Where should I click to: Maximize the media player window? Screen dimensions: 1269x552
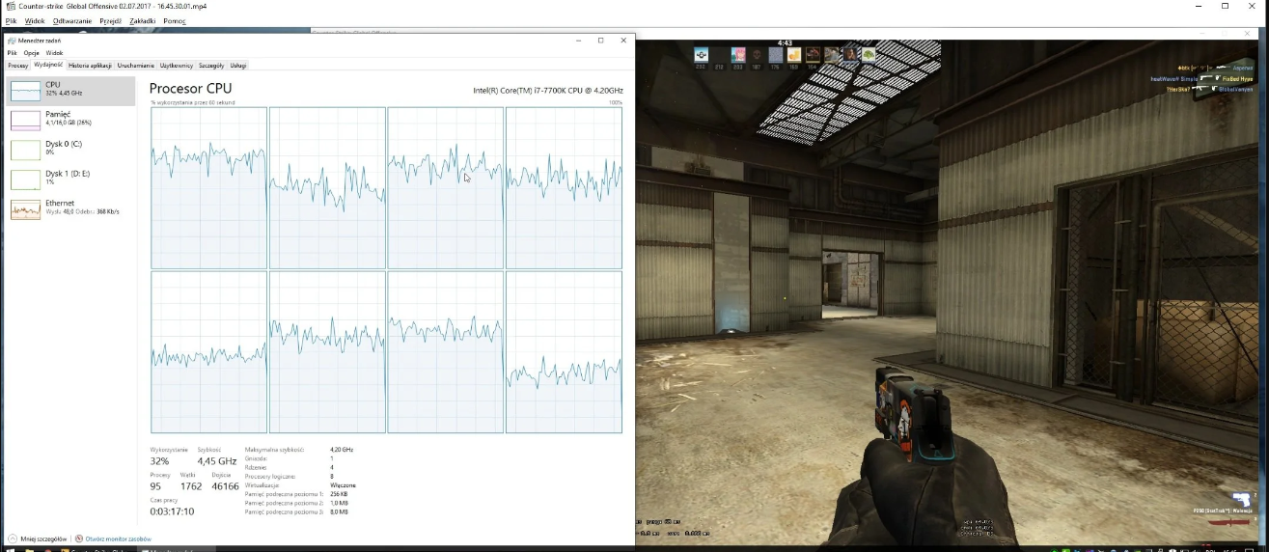pos(1226,6)
